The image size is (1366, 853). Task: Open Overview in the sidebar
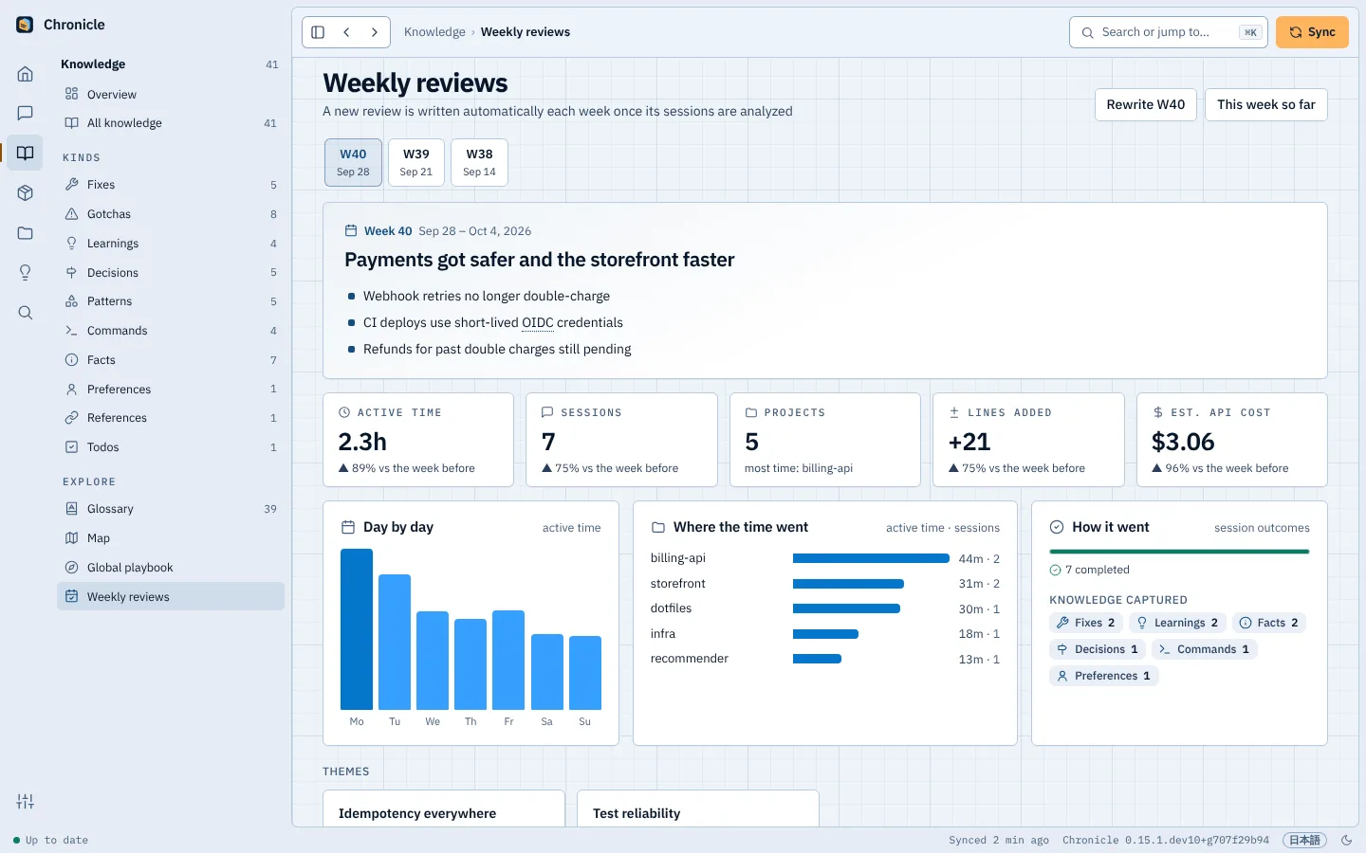click(x=171, y=94)
